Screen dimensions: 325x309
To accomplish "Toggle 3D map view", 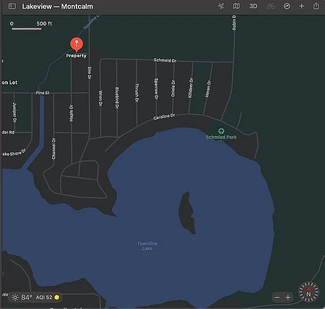I will [253, 6].
